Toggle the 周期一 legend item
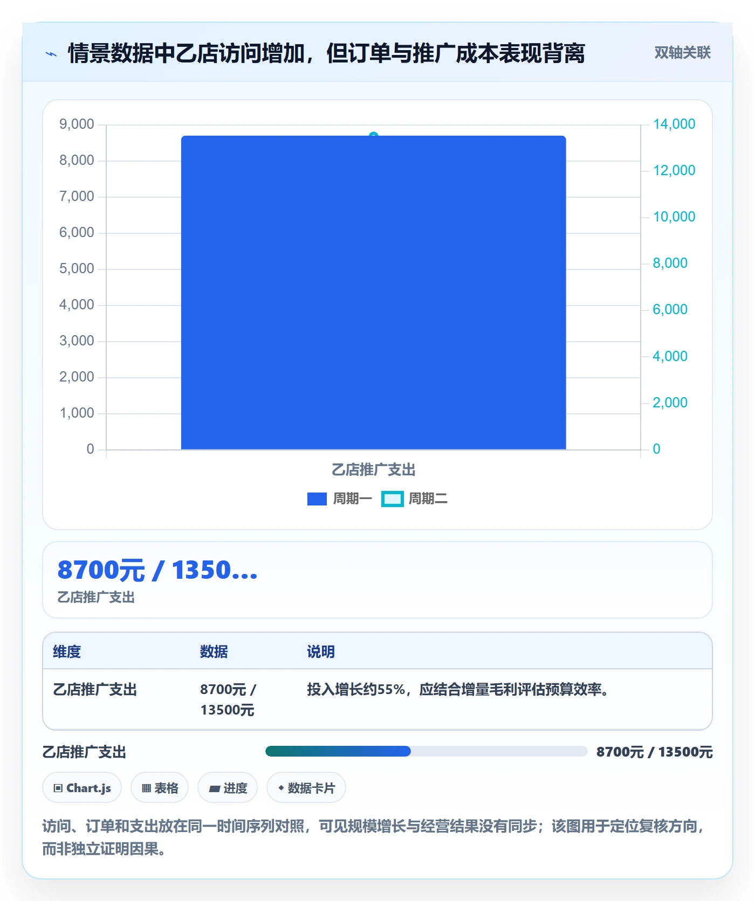 pyautogui.click(x=340, y=498)
